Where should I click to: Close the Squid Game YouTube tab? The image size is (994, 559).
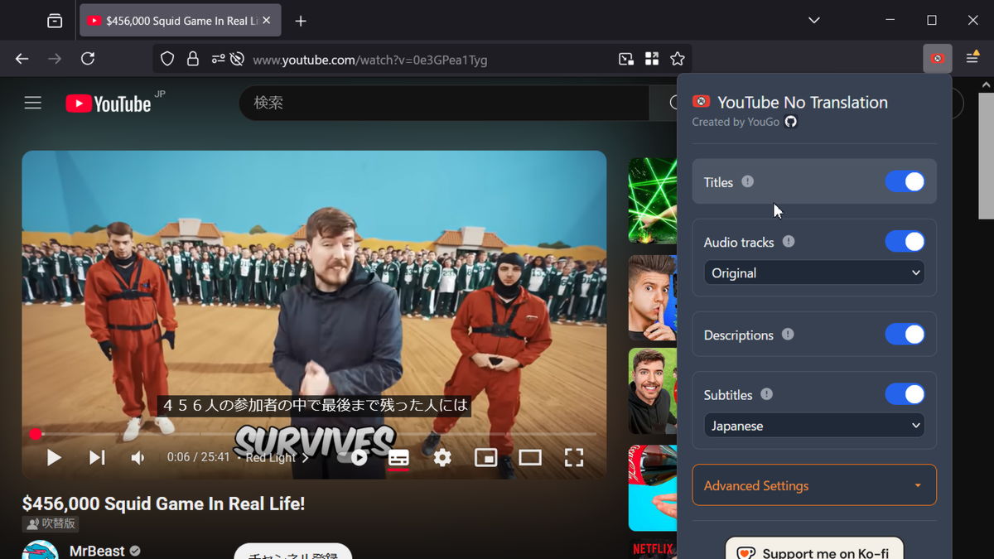(x=265, y=21)
